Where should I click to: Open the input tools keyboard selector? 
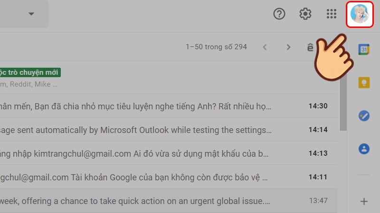click(x=311, y=47)
